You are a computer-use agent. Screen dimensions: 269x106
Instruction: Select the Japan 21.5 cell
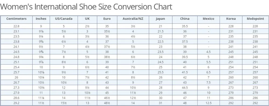click(x=160, y=31)
